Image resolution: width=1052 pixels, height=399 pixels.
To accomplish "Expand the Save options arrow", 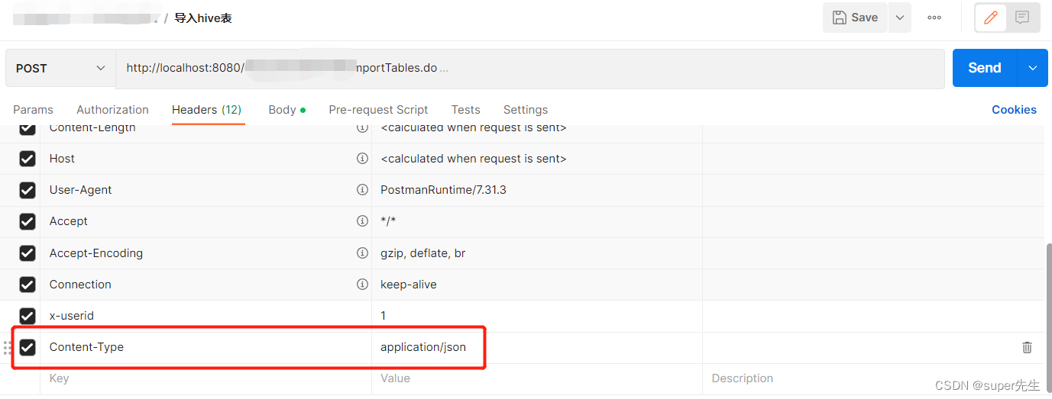I will (900, 18).
